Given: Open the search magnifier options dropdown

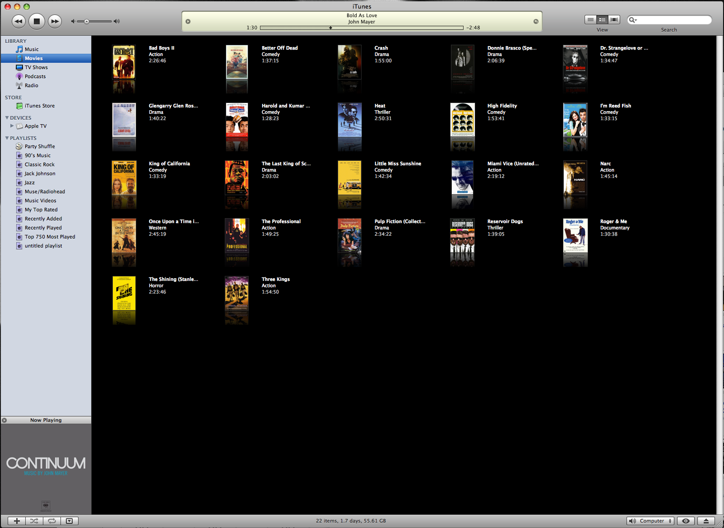Looking at the screenshot, I should pyautogui.click(x=633, y=20).
